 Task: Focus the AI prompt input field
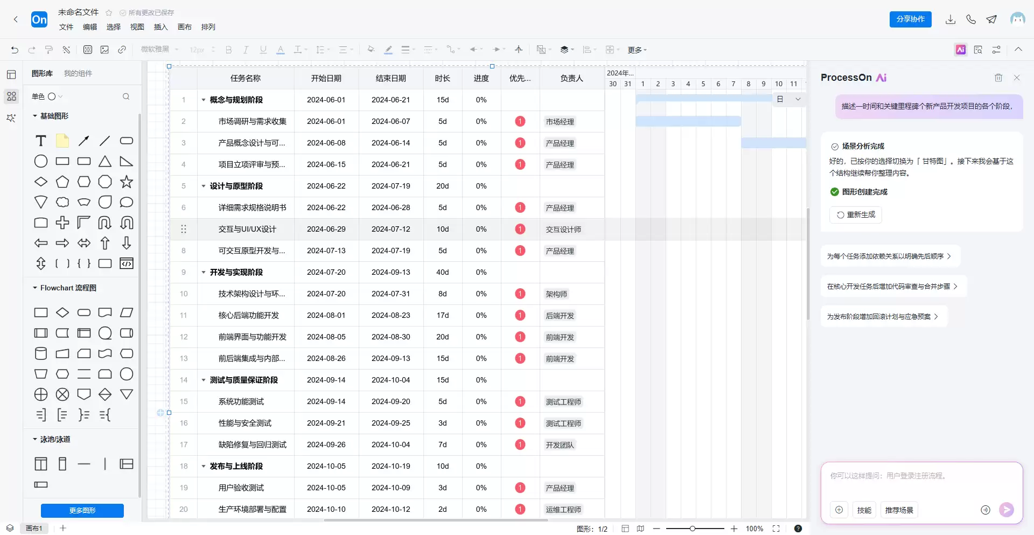[921, 481]
